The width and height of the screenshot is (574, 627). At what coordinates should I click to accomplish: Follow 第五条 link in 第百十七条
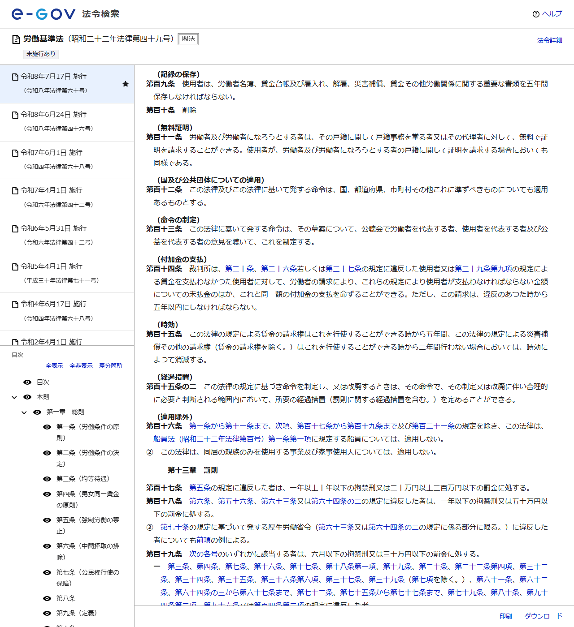coord(200,488)
